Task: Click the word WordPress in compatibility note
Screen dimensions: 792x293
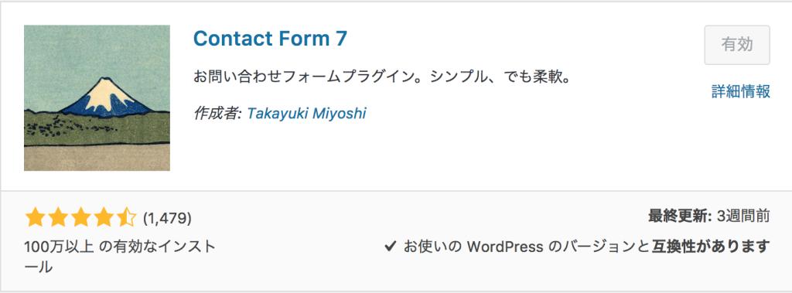Action: (x=504, y=247)
